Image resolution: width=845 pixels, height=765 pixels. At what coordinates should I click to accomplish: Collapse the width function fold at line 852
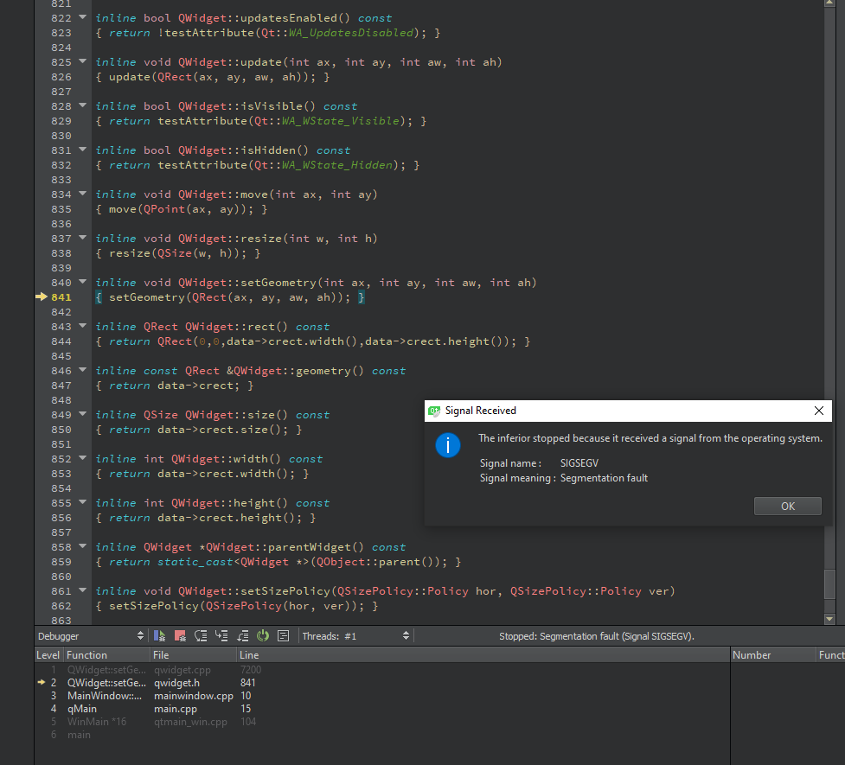[x=82, y=458]
